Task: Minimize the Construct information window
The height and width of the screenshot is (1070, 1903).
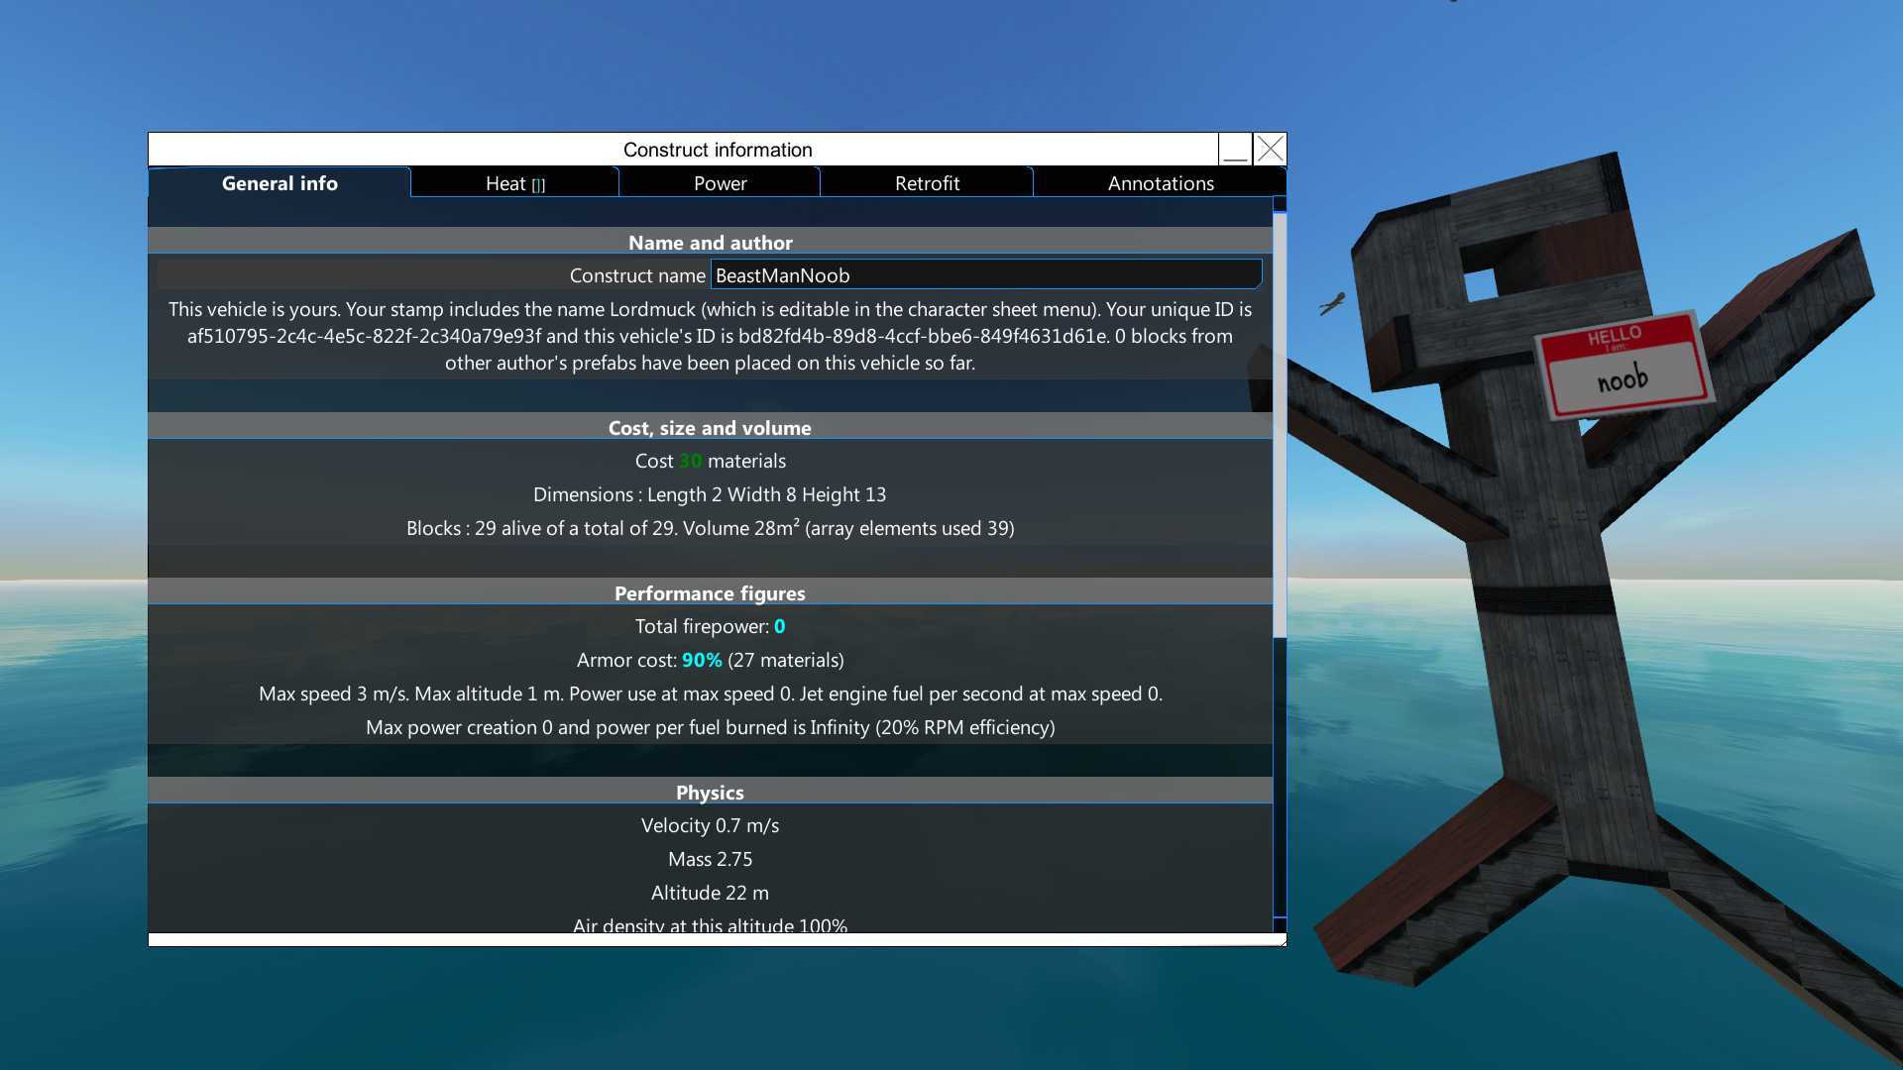Action: 1235,150
